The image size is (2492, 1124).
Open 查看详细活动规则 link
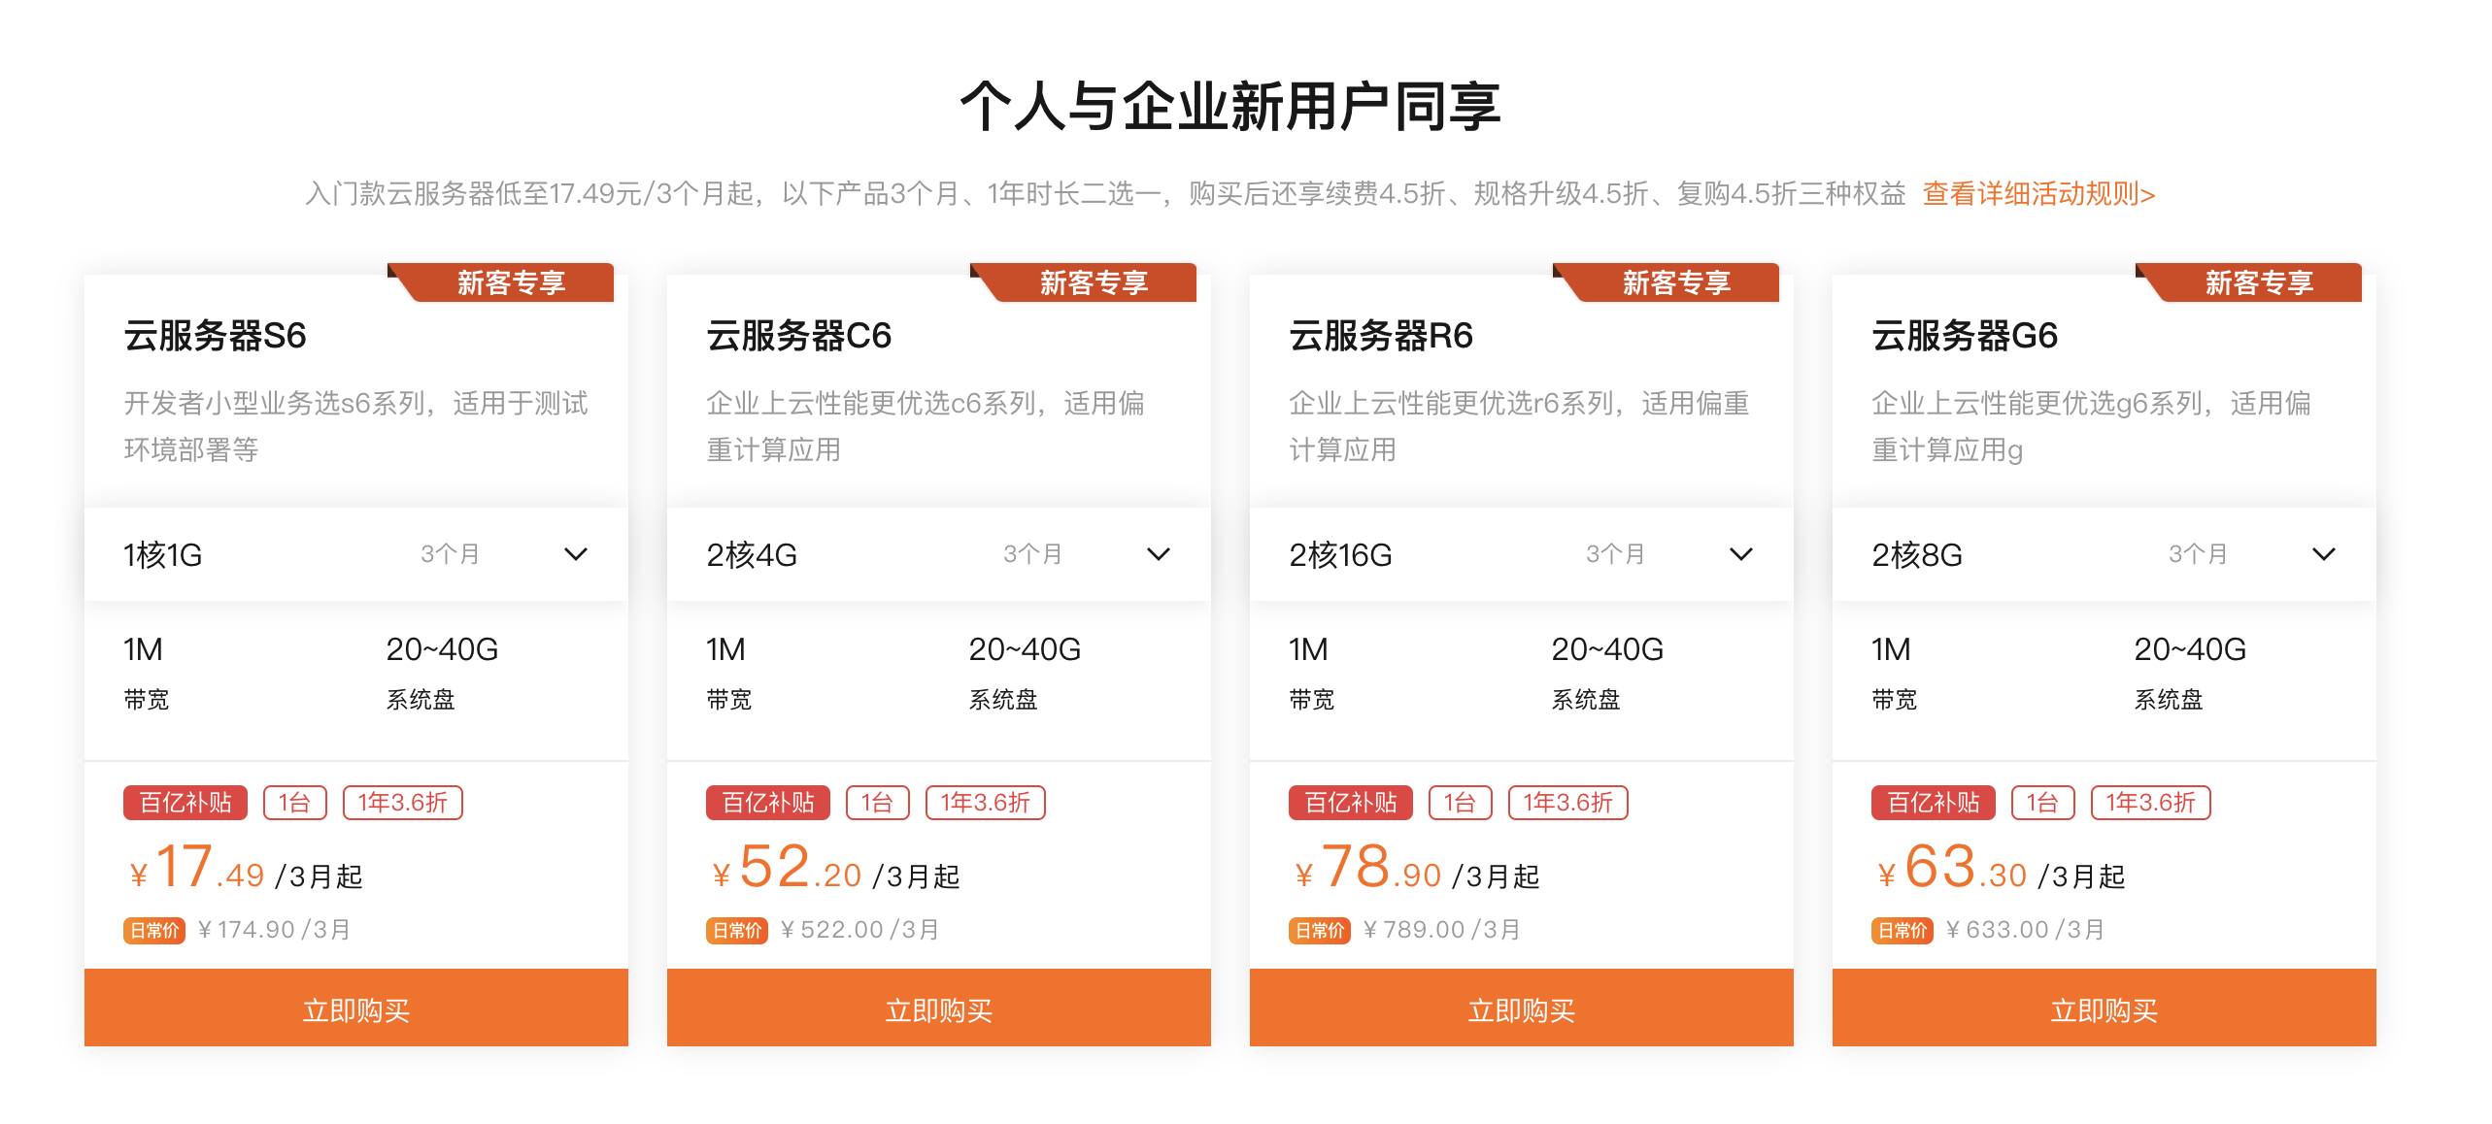click(2037, 194)
